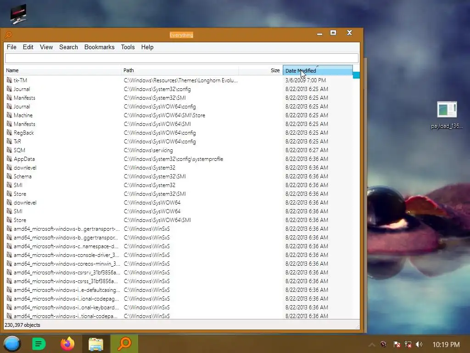470x353 pixels.
Task: Switch to Everything on the taskbar
Action: 124,344
